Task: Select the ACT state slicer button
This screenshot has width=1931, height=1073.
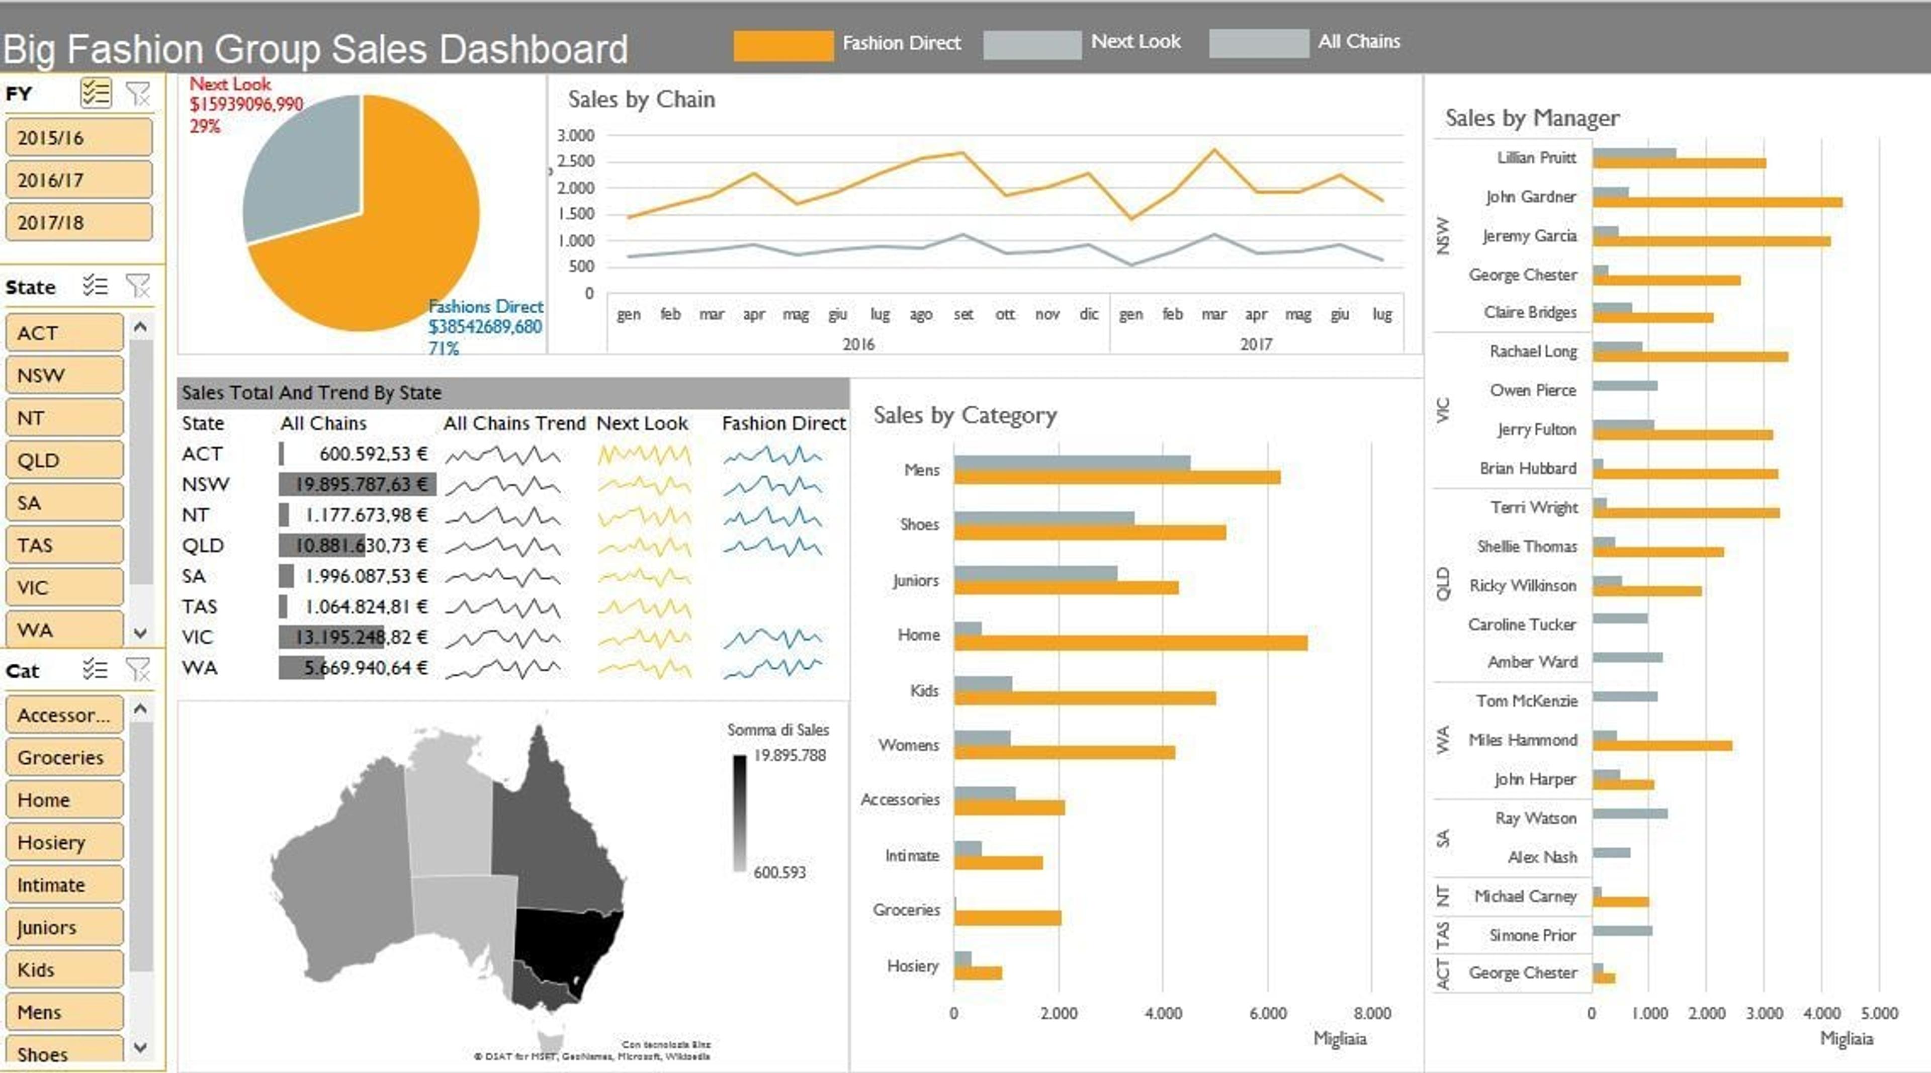Action: [64, 333]
